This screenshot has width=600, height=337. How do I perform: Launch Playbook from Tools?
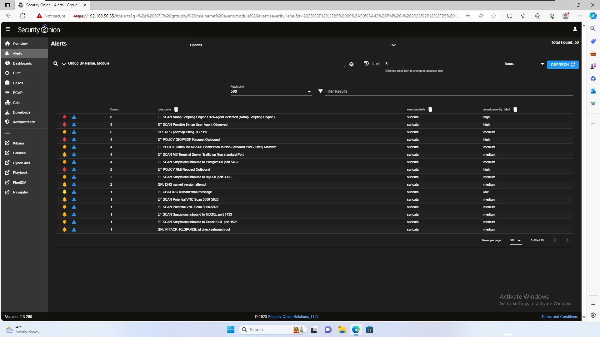tap(25, 173)
